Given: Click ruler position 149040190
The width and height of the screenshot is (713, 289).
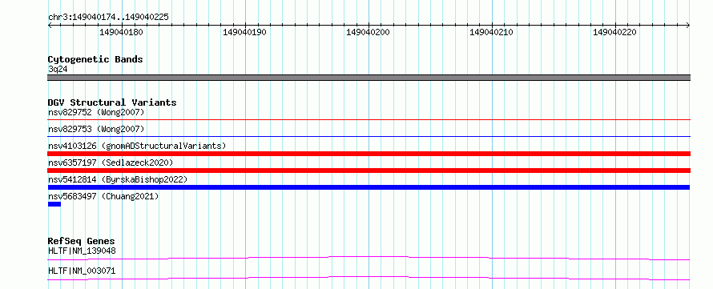Looking at the screenshot, I should tap(244, 32).
